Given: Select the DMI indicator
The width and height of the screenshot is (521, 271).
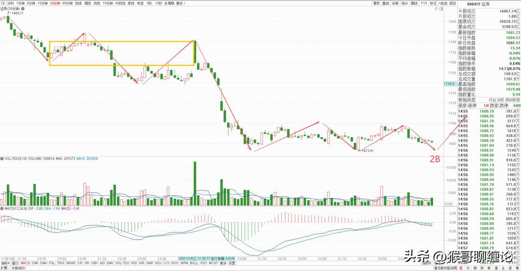Looking at the screenshot, I should pyautogui.click(x=35, y=263).
